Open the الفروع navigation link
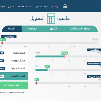The width and height of the screenshot is (101, 101). click(11, 6)
